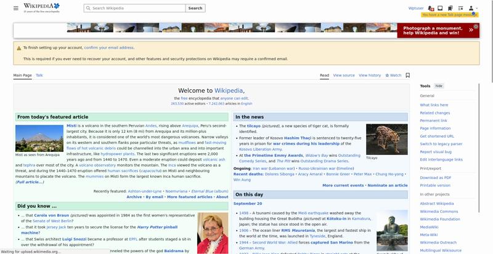Click the banner's double-arrow chevron
The height and width of the screenshot is (254, 493).
tap(471, 30)
